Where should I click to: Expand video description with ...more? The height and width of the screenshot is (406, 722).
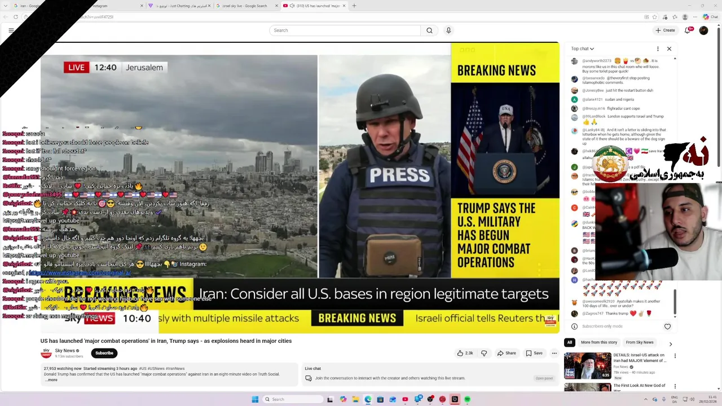point(51,380)
